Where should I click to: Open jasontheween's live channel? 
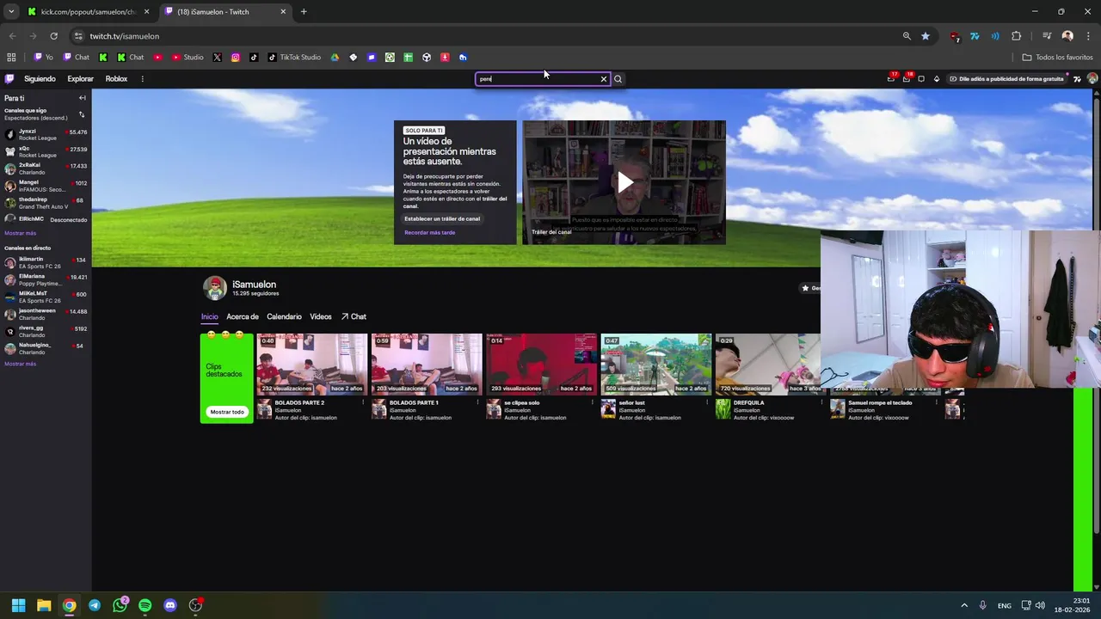coord(46,314)
